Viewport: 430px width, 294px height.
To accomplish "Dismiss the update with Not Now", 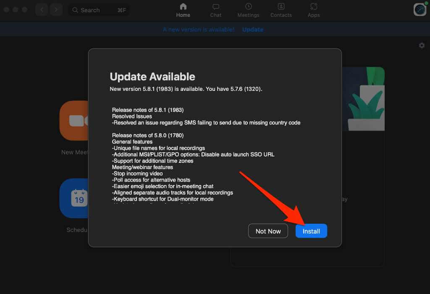I will click(268, 231).
